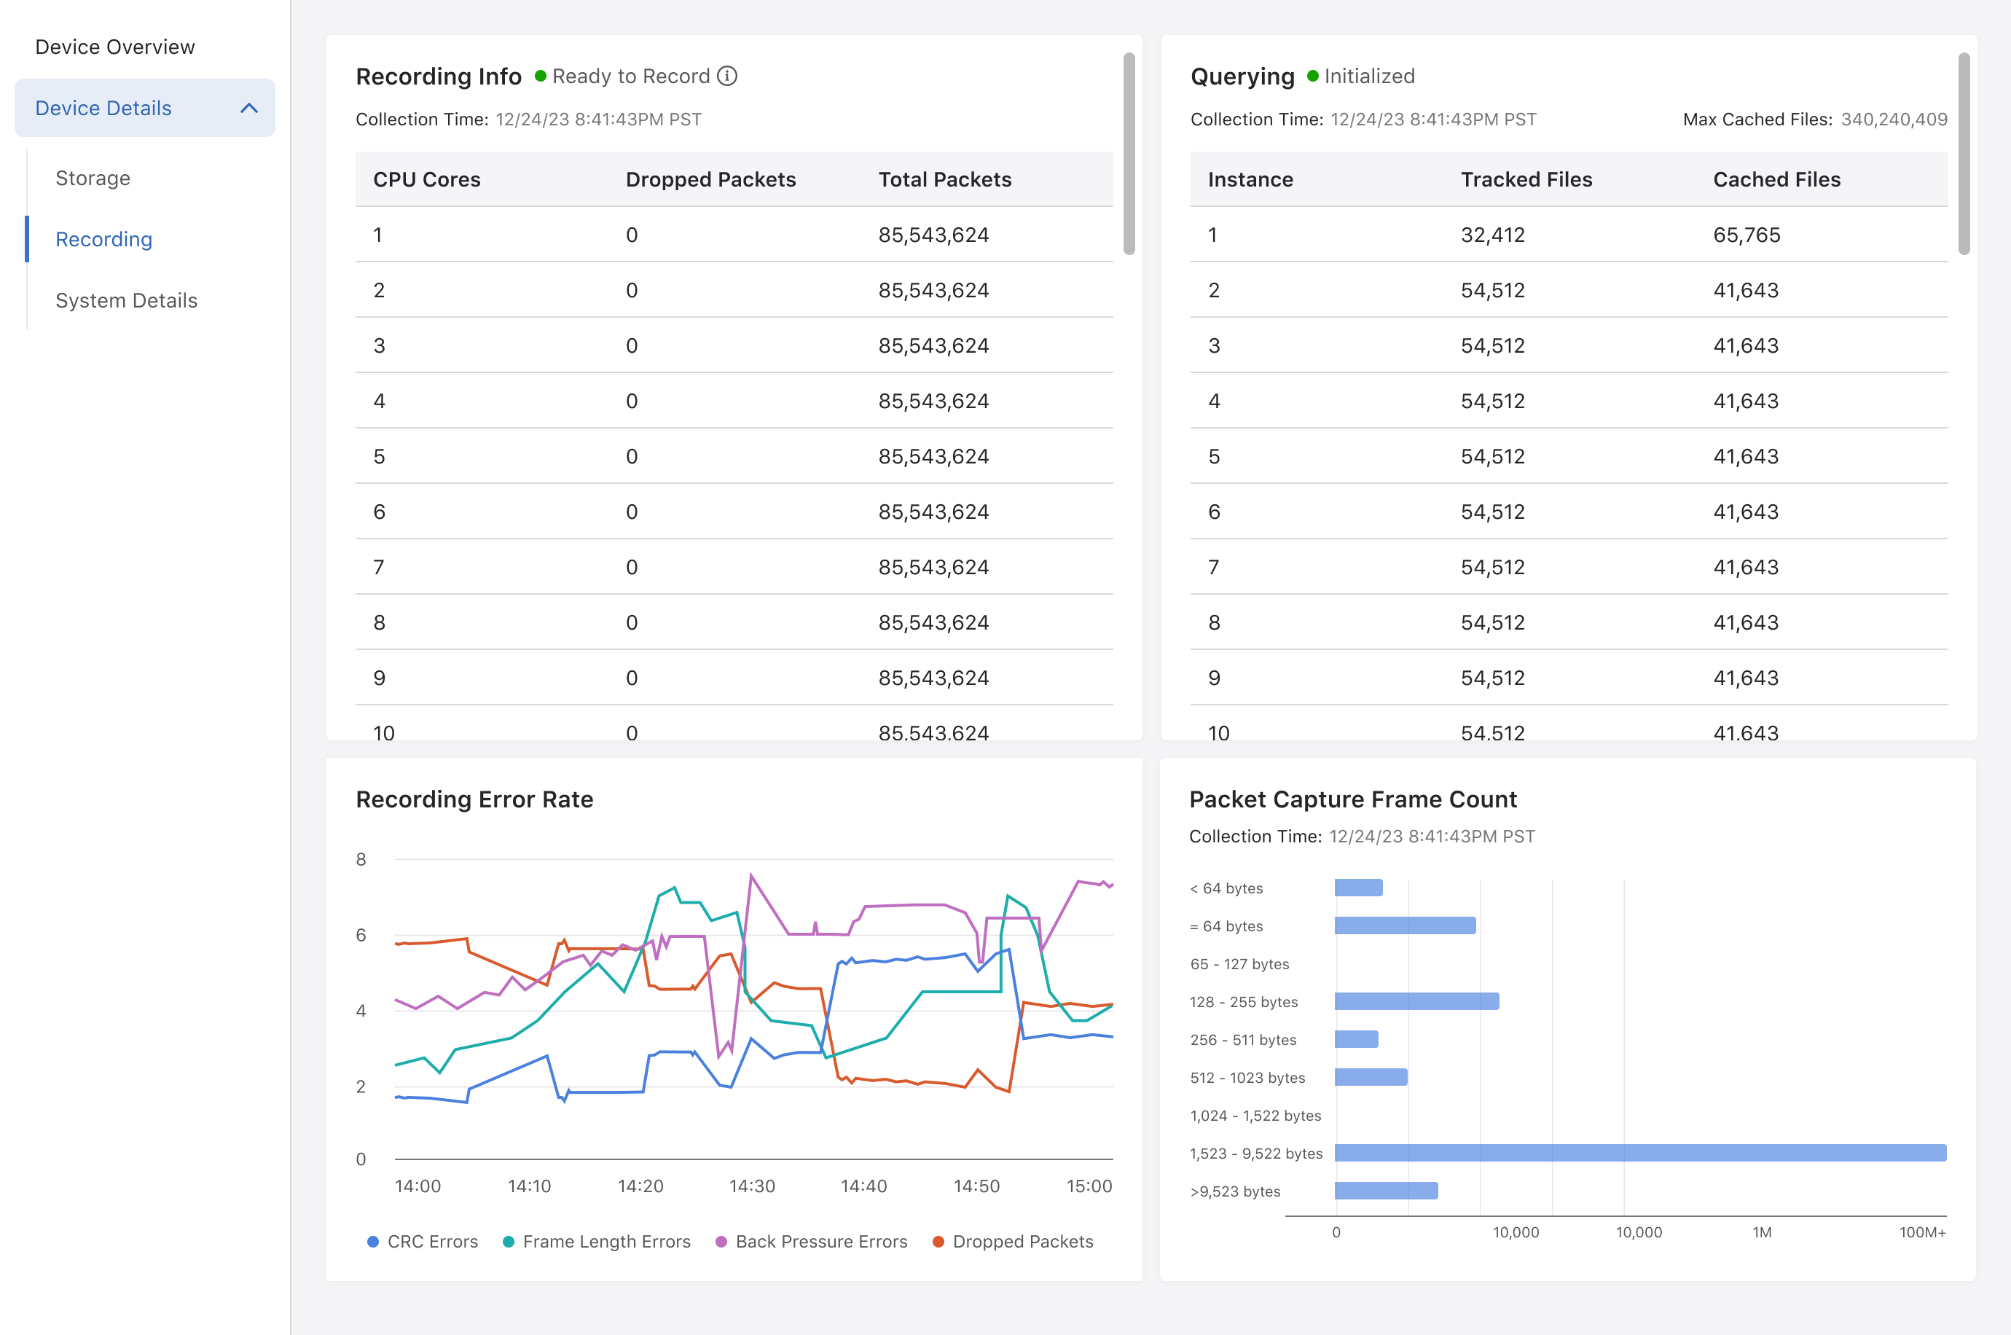Click the Recording Error Rate title

(x=474, y=799)
